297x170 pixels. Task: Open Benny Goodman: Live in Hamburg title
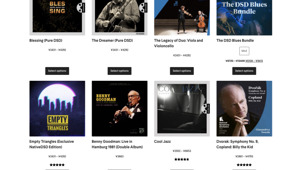117,144
